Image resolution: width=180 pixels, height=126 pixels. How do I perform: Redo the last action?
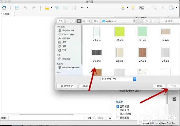[34, 8]
